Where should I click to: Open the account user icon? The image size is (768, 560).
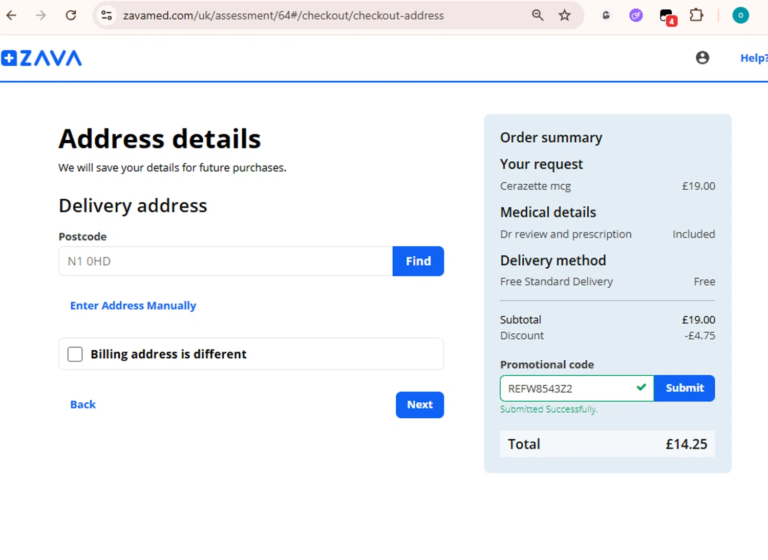tap(702, 58)
